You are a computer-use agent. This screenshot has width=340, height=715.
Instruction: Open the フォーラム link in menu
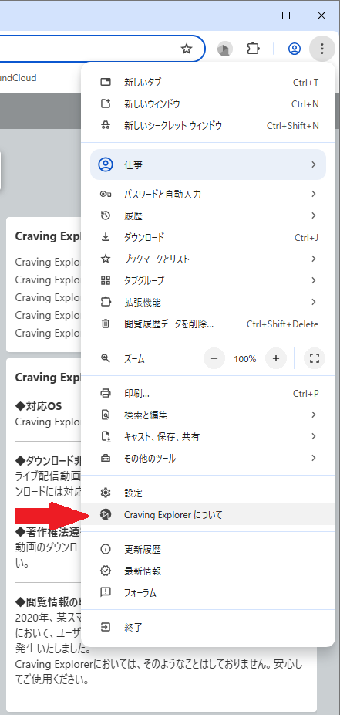(208, 593)
